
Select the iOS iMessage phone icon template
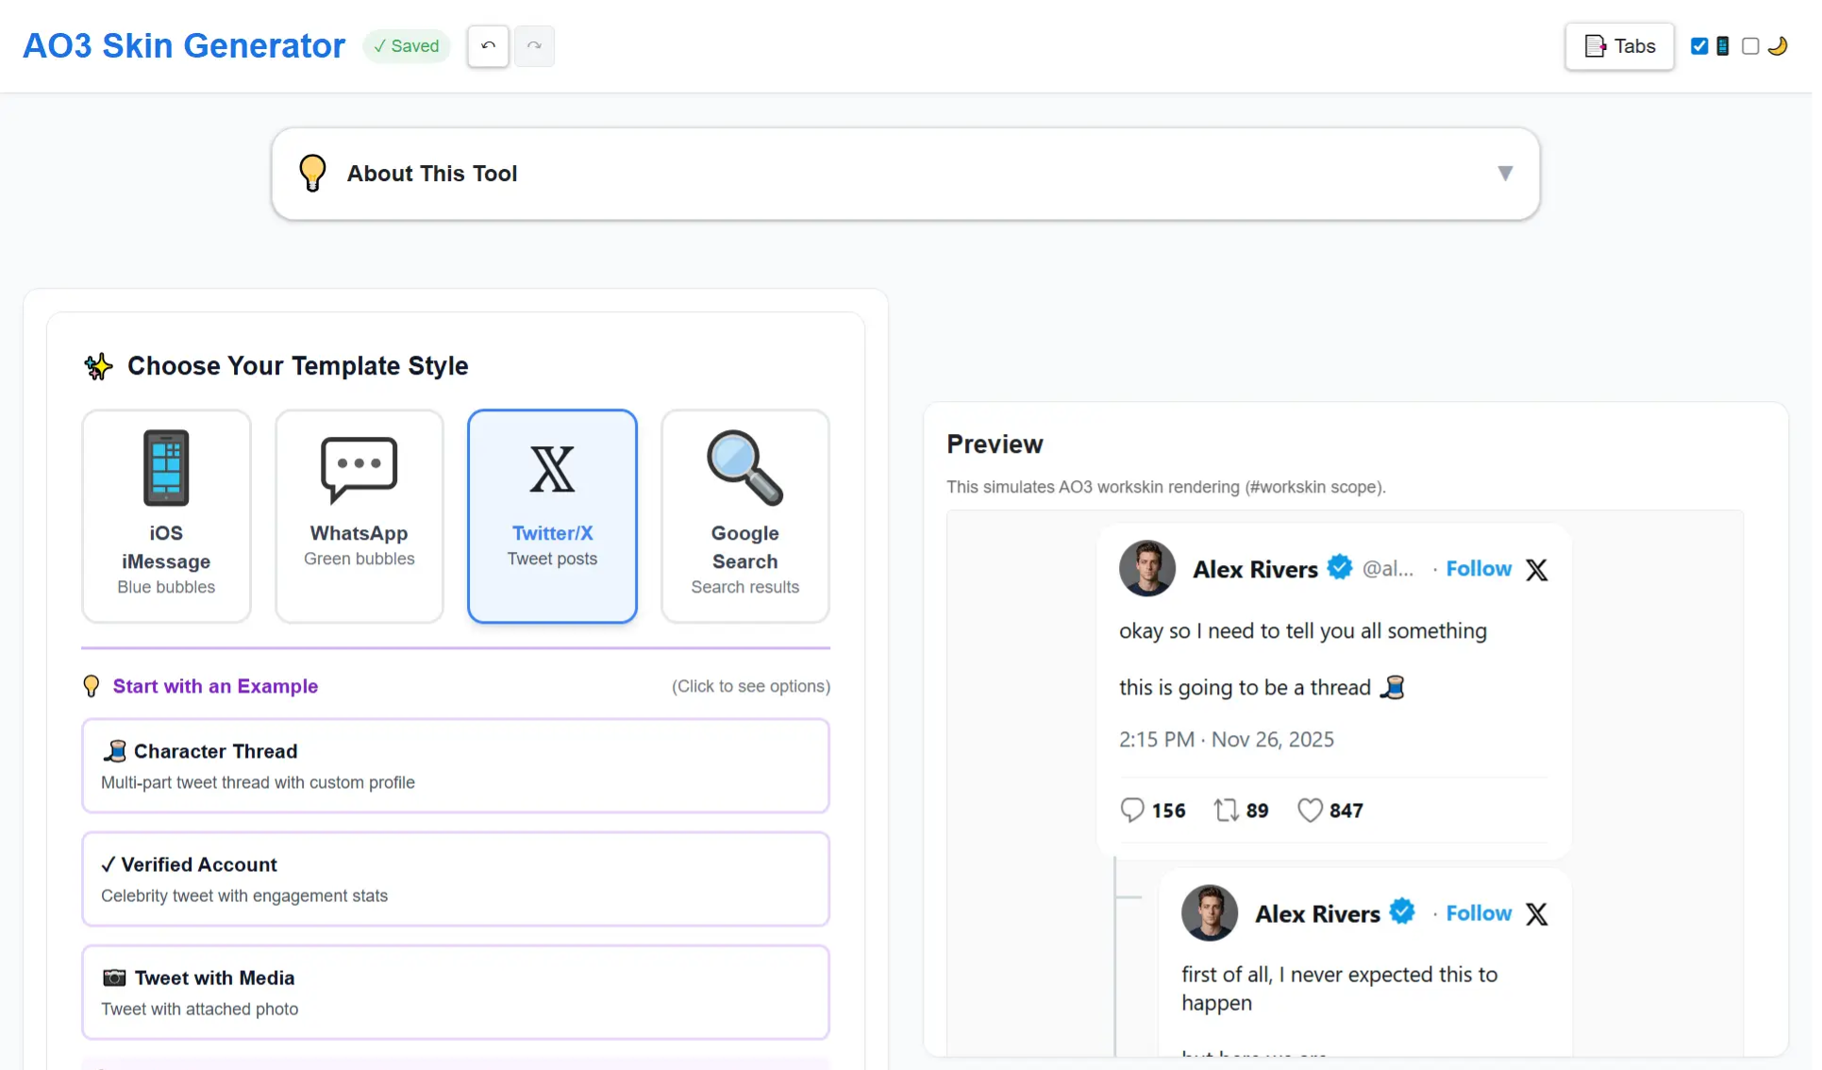click(x=166, y=515)
